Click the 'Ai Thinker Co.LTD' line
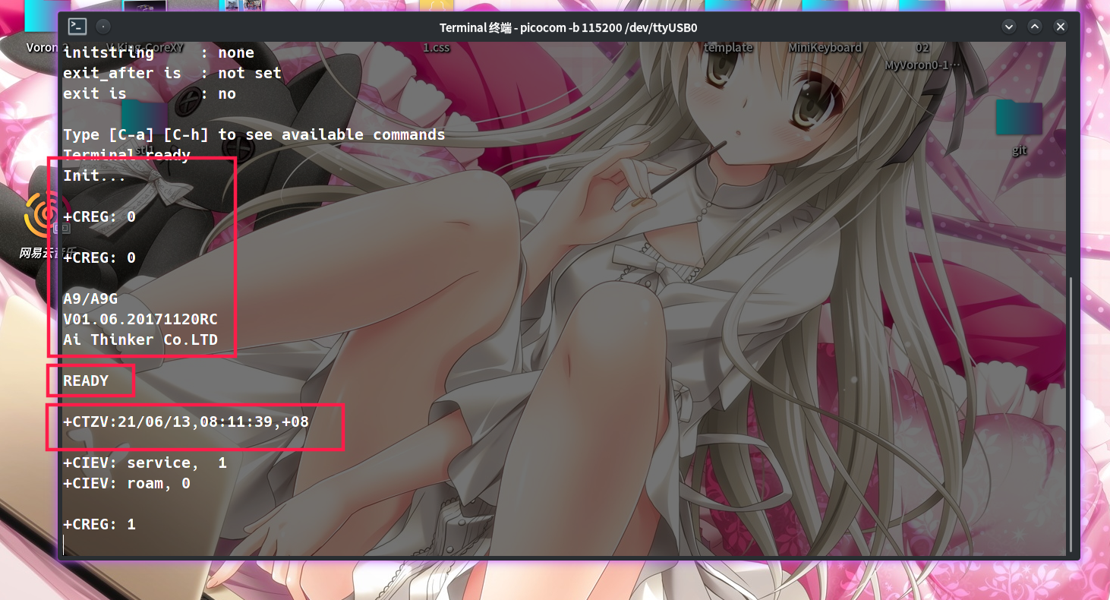 [x=140, y=339]
